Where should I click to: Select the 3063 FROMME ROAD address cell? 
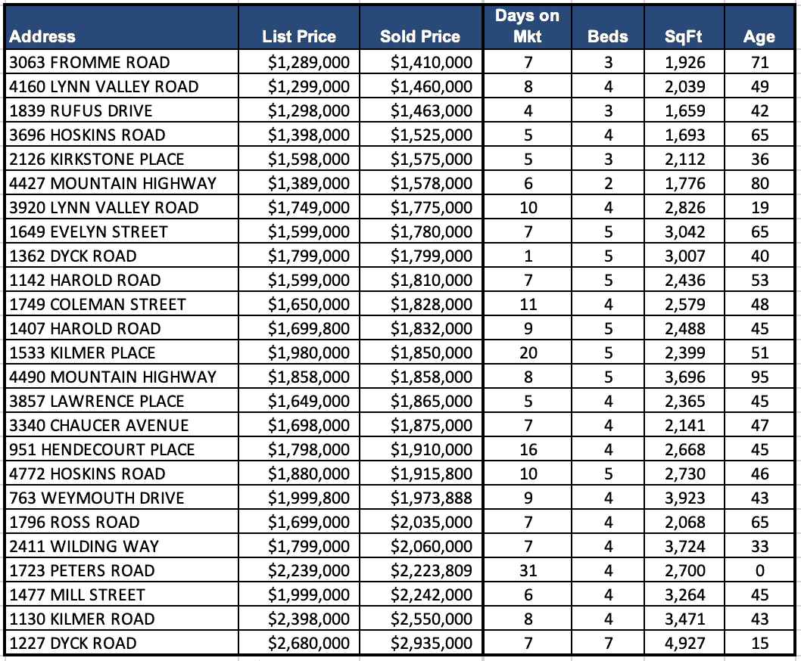point(90,62)
